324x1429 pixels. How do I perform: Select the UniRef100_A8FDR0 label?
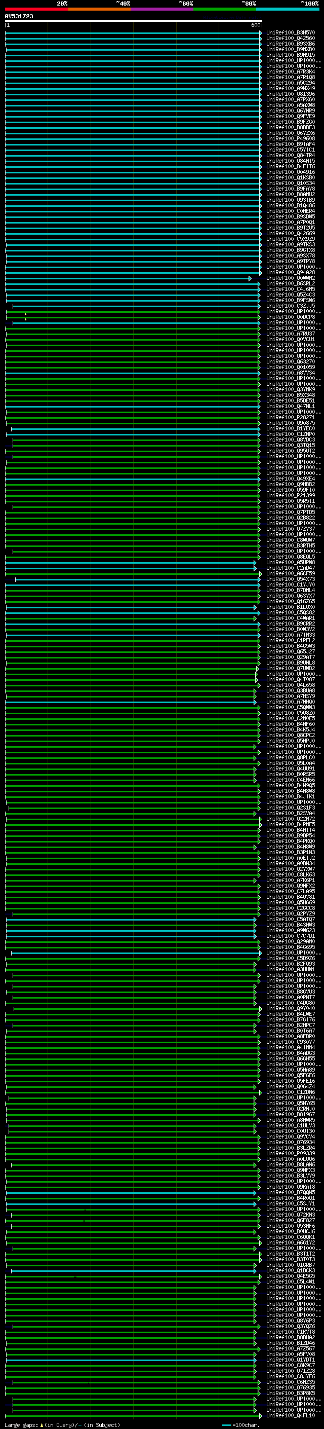[x=291, y=1036]
